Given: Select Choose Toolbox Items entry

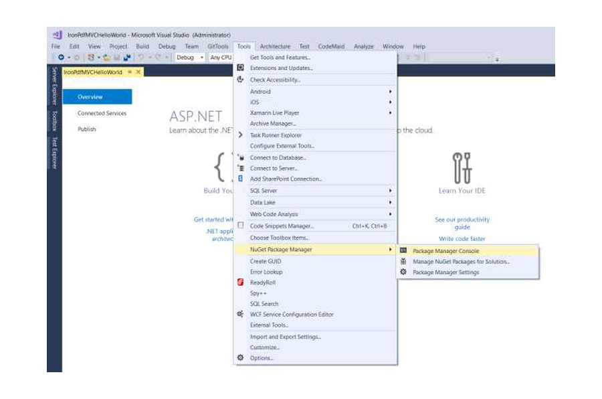Looking at the screenshot, I should pos(315,238).
